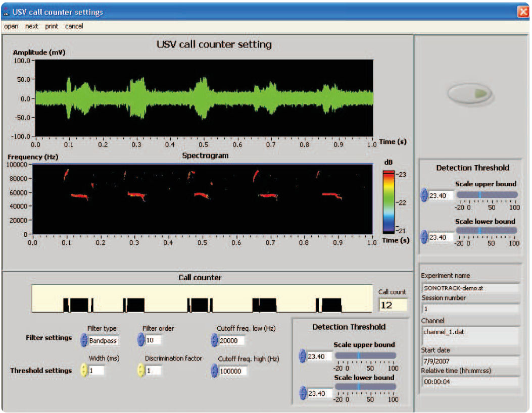This screenshot has width=532, height=413.
Task: Click the 'Frequency (Hz)' axis label
Action: 33,157
